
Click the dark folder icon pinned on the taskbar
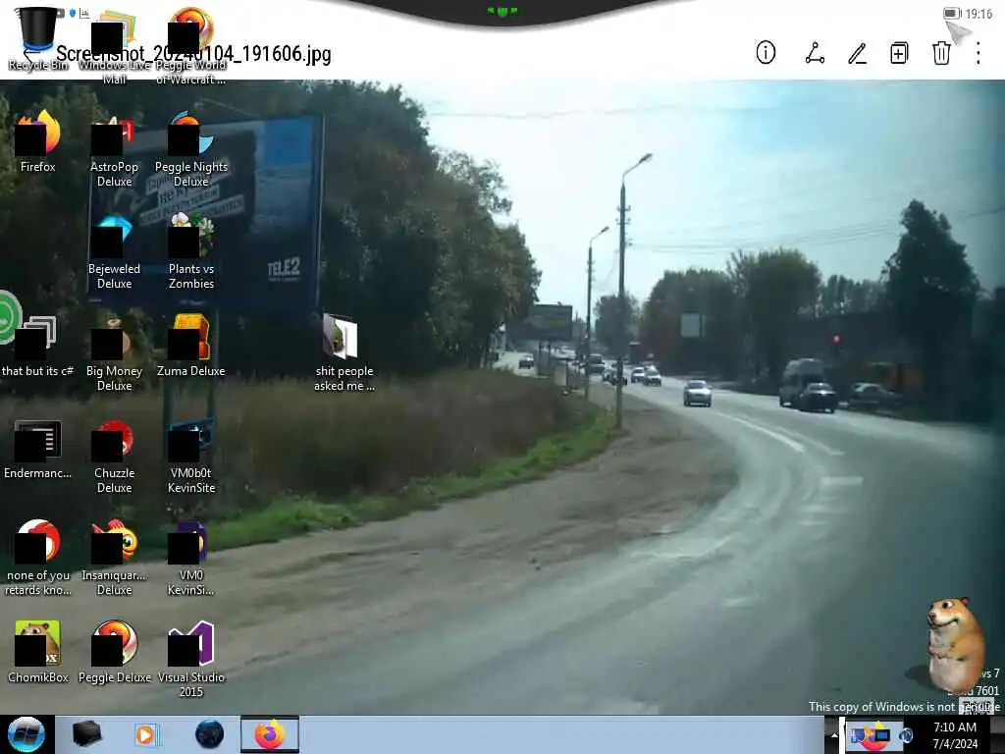click(86, 734)
